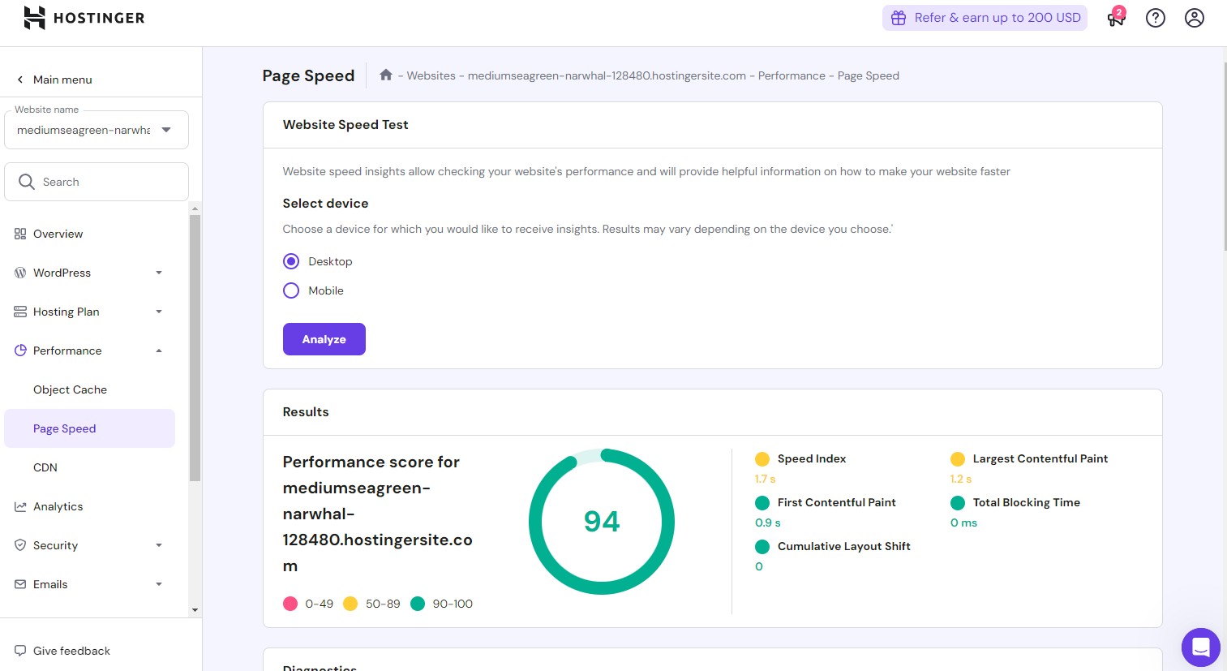The width and height of the screenshot is (1227, 671).
Task: Select the Mobile device option
Action: (x=291, y=290)
